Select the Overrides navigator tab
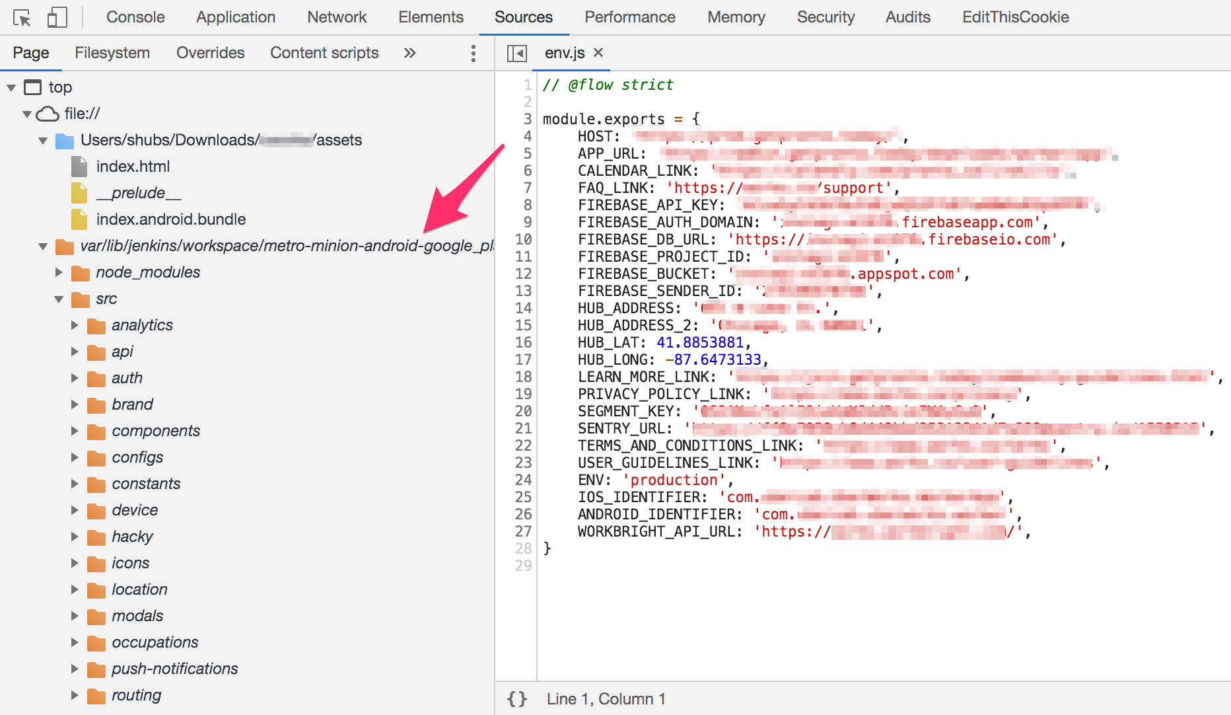The width and height of the screenshot is (1231, 715). [x=211, y=53]
